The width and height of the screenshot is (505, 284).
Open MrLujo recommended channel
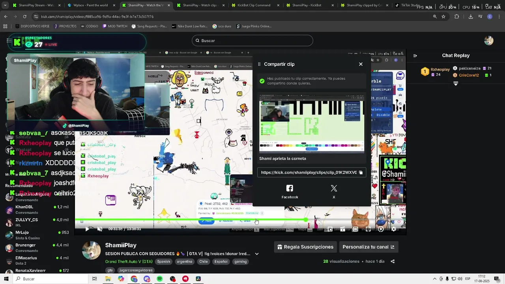[37, 235]
